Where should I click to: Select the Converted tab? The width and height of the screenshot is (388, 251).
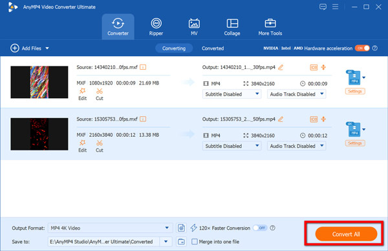213,48
